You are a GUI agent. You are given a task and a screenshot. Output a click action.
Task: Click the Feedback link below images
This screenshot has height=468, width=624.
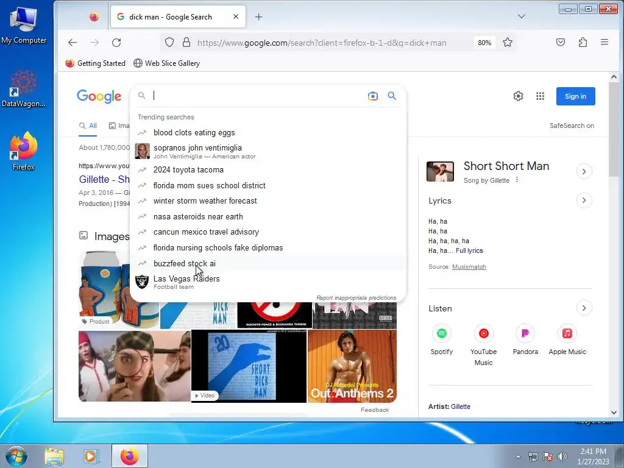375,410
